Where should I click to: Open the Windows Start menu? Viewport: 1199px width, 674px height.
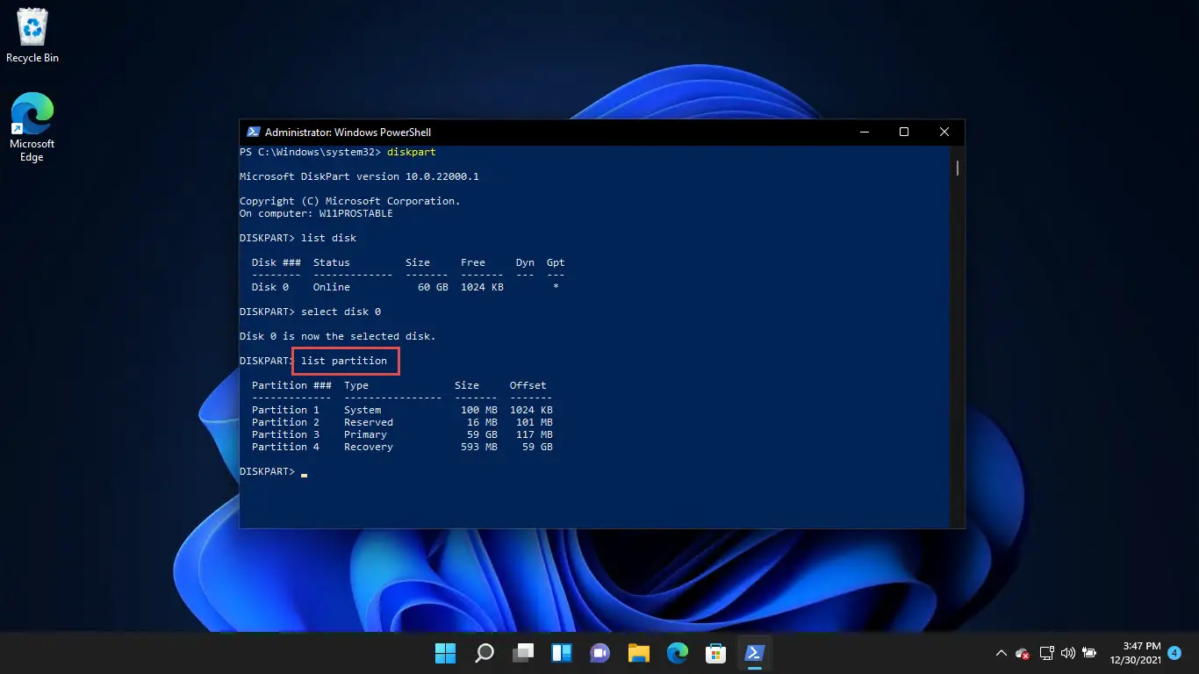[446, 653]
